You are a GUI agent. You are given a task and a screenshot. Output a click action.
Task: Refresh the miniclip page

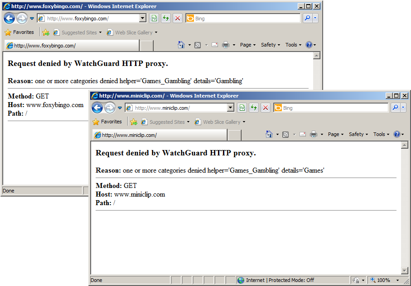point(254,108)
